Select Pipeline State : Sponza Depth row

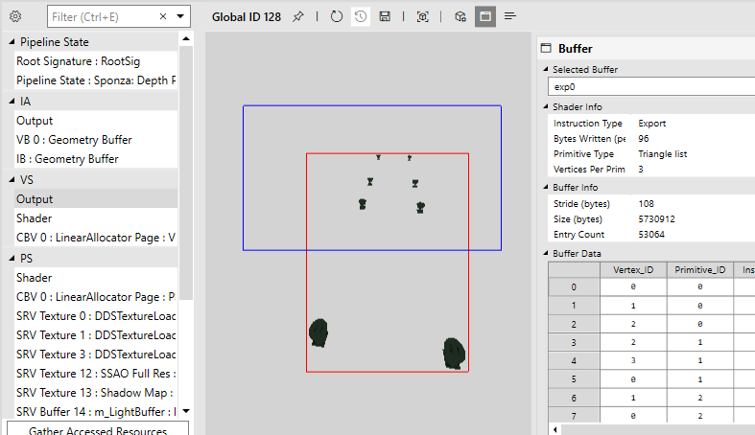96,80
